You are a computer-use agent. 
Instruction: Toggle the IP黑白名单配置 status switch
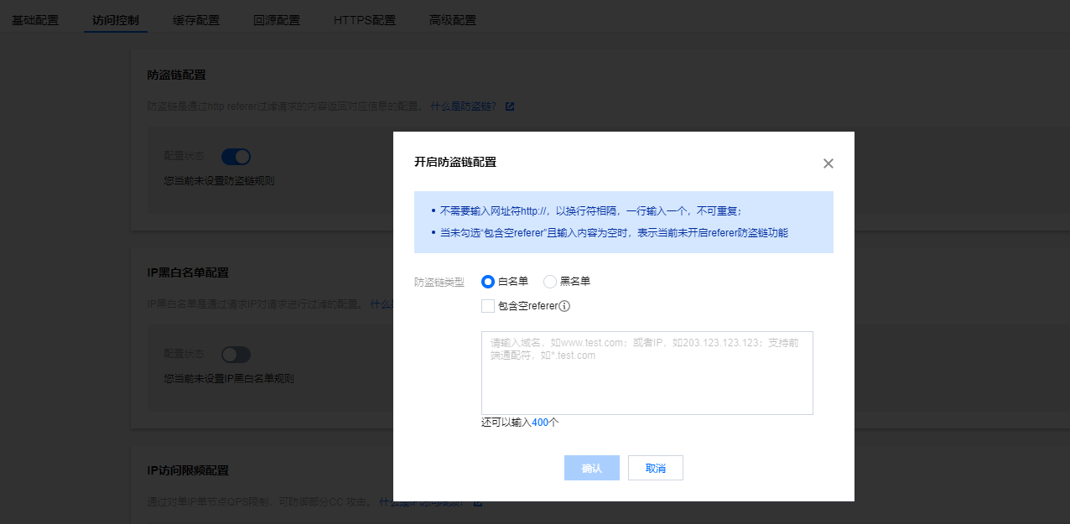click(x=236, y=355)
